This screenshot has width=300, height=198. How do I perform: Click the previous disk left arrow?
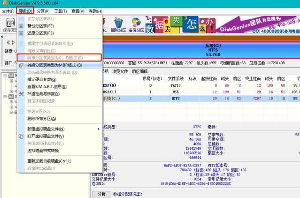pyautogui.click(x=8, y=42)
